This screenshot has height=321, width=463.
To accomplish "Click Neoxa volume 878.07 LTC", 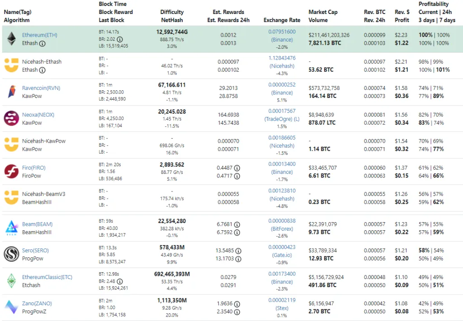I will [x=322, y=123].
